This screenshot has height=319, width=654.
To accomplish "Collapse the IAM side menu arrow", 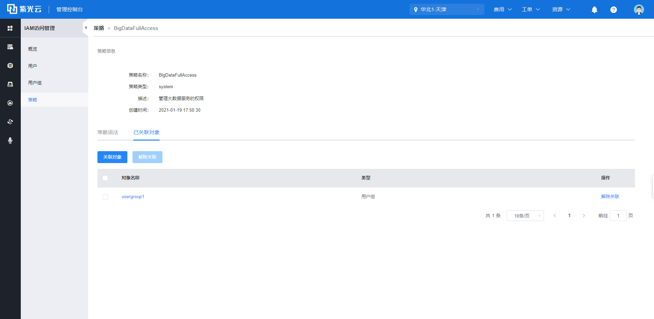I will point(85,28).
